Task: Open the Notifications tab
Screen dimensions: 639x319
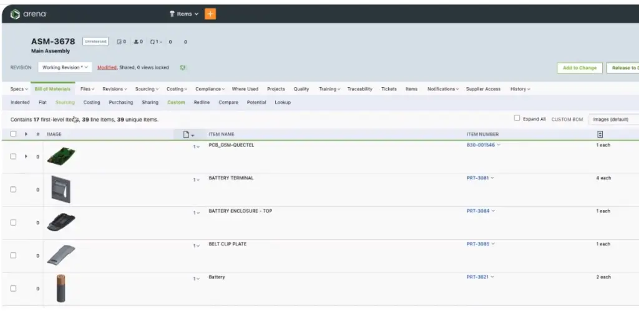Action: (443, 89)
